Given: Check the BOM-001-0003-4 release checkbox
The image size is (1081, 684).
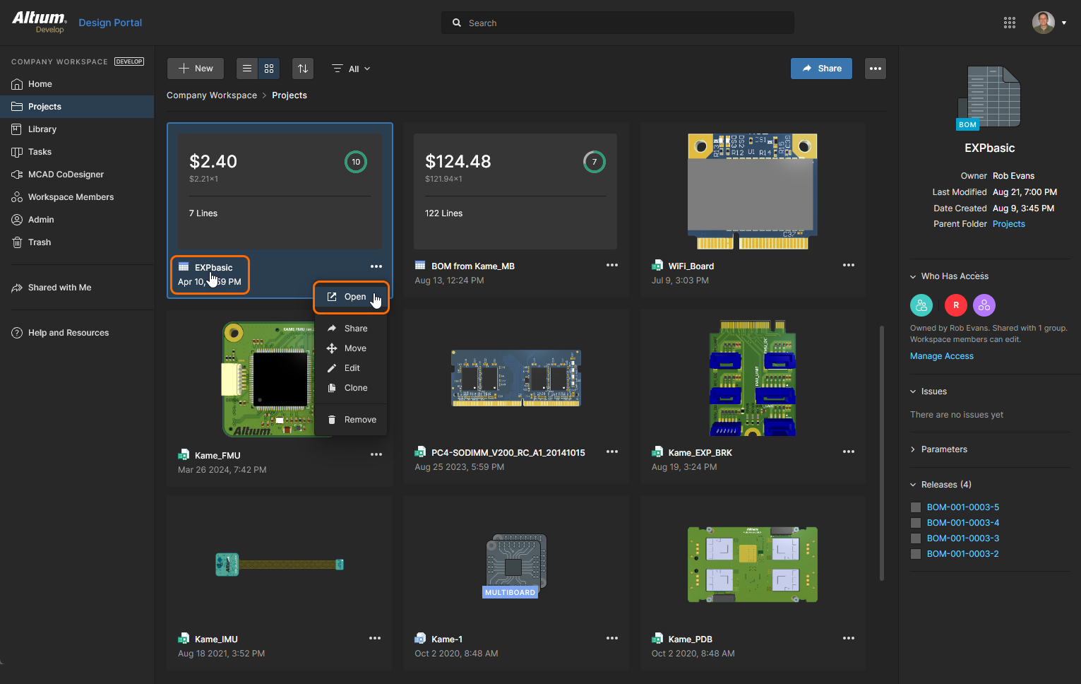Looking at the screenshot, I should click(916, 523).
